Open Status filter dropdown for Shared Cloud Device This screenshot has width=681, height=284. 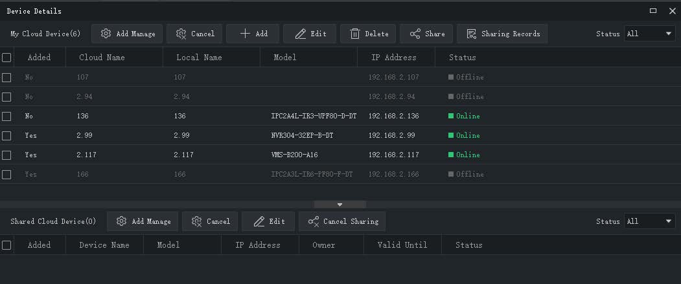coord(649,221)
